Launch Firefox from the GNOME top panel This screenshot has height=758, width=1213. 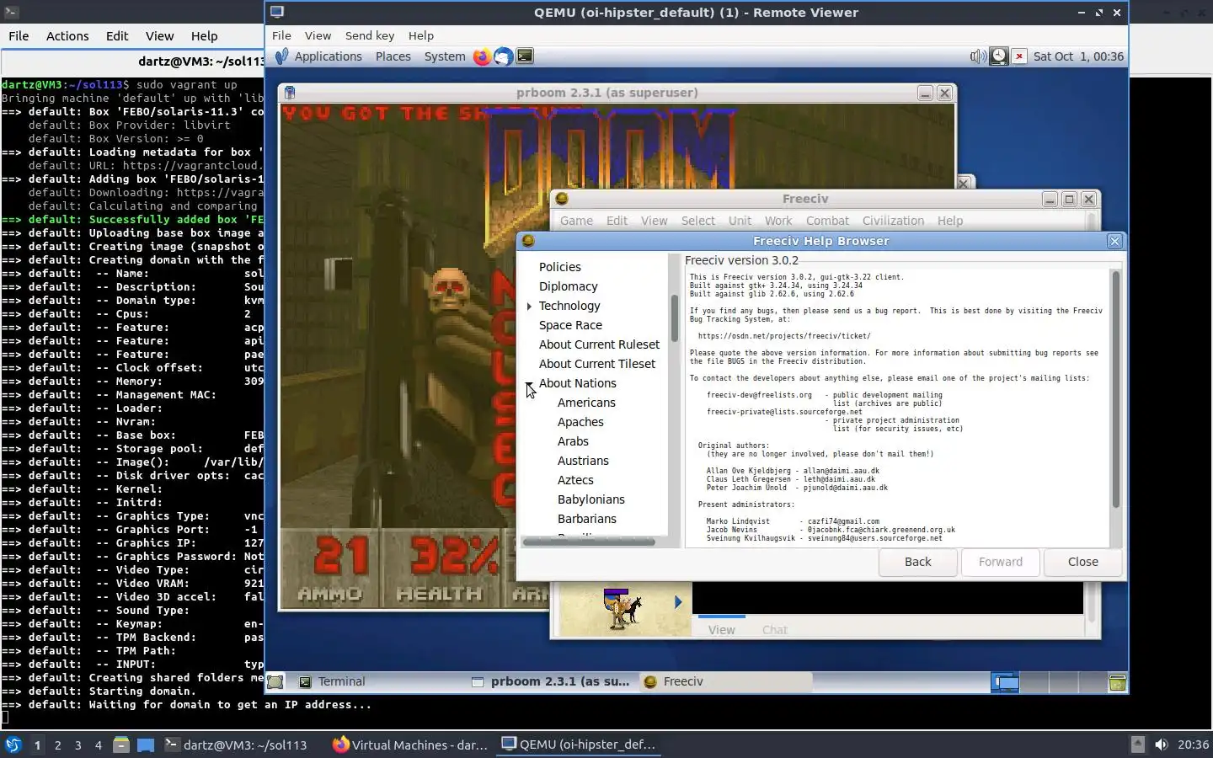point(482,56)
